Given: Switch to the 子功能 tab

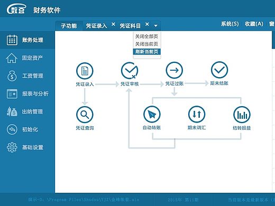Looking at the screenshot, I should (69, 26).
